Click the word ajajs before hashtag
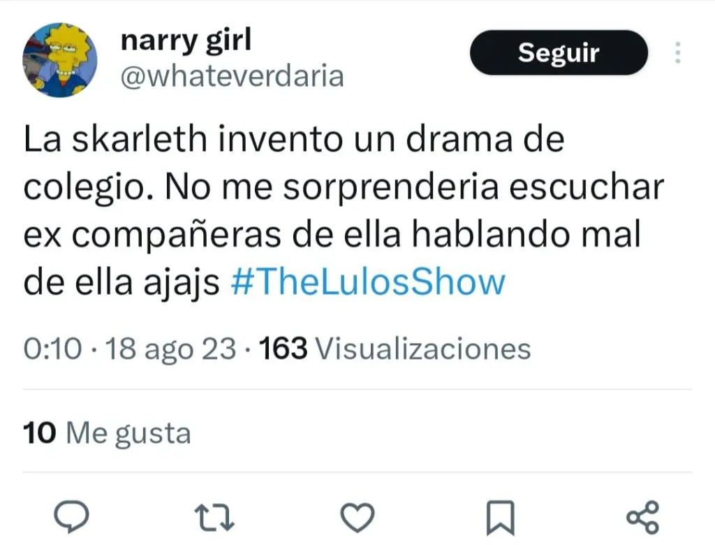 pyautogui.click(x=182, y=284)
